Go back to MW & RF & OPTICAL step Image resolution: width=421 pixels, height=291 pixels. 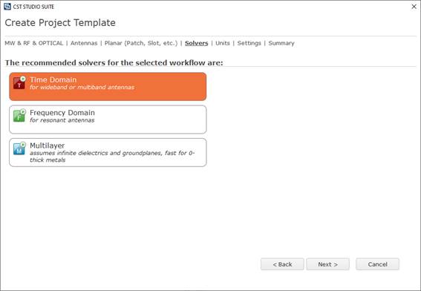click(x=34, y=43)
